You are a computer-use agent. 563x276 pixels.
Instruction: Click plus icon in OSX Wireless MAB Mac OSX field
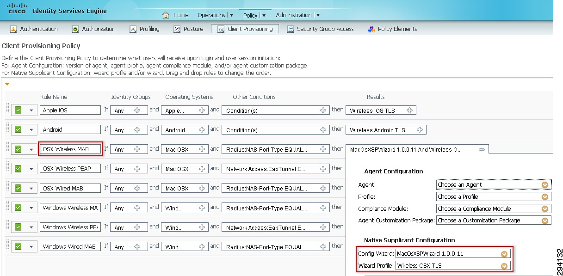pyautogui.click(x=202, y=149)
